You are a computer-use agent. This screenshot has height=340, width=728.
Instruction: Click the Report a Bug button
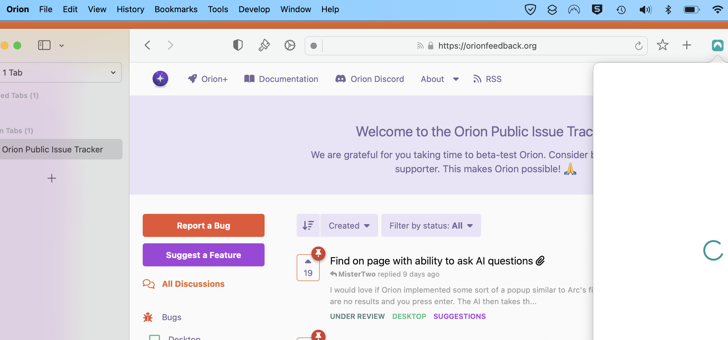[x=203, y=226]
